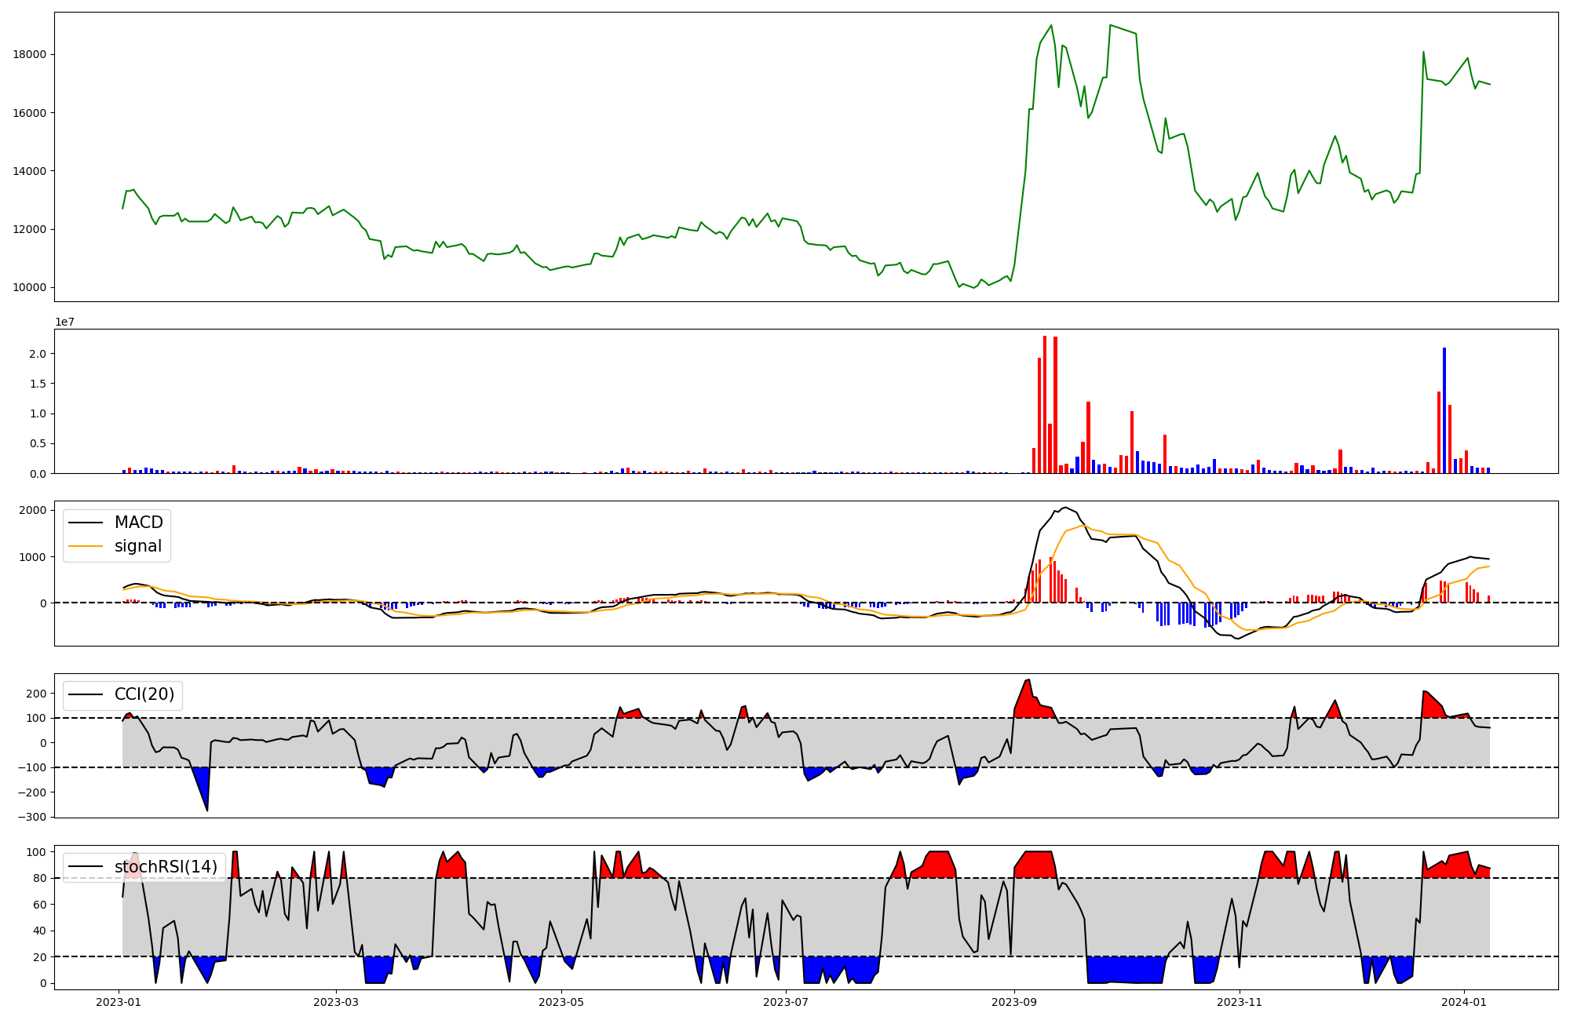Click the 2023-03 x-axis date label
Screen dimensions: 1570x1020
tap(336, 1002)
